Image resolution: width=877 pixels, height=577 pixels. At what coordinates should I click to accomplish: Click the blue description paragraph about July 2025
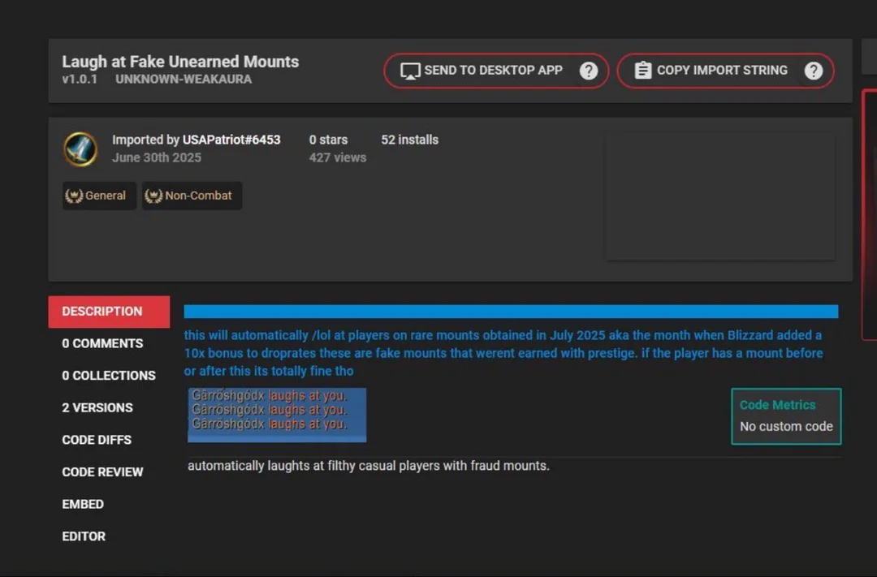coord(503,353)
